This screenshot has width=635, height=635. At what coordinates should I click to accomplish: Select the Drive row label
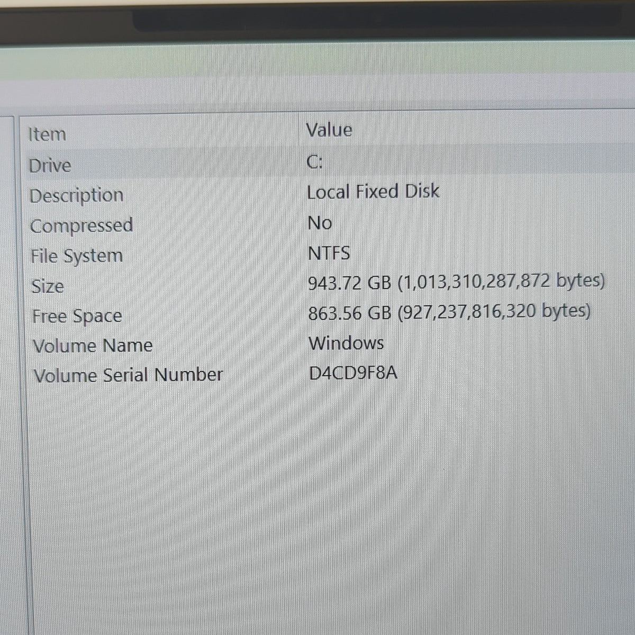click(x=50, y=166)
